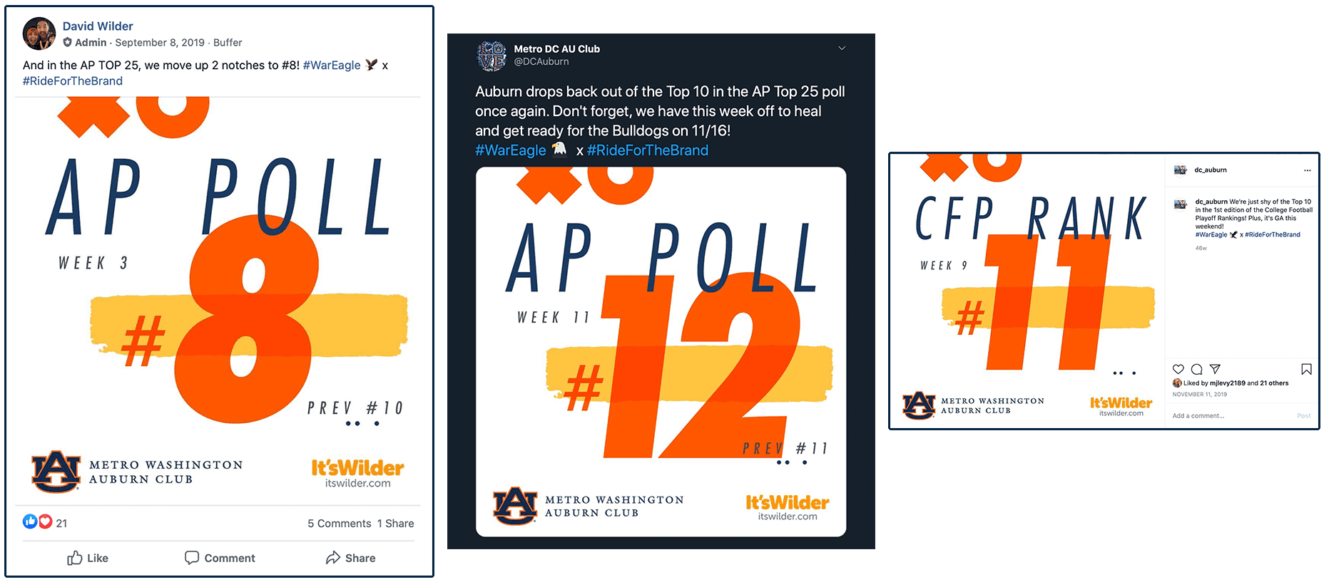Viewport: 1324px width, 582px height.
Task: Expand the tweet options chevron
Action: click(x=842, y=48)
